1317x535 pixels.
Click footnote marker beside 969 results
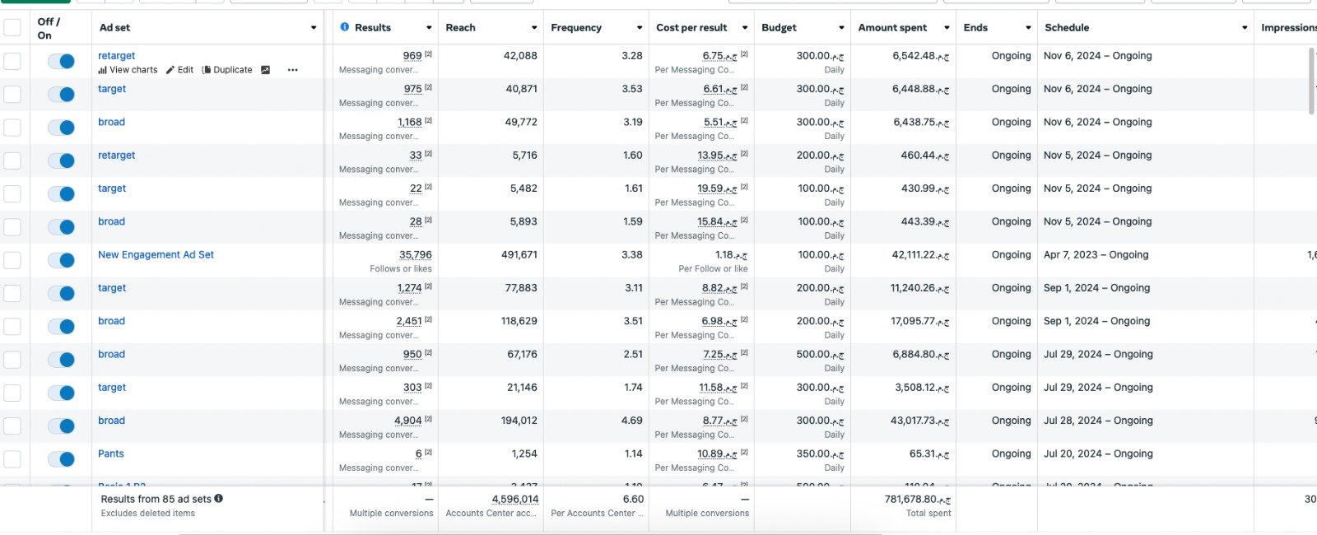click(428, 54)
